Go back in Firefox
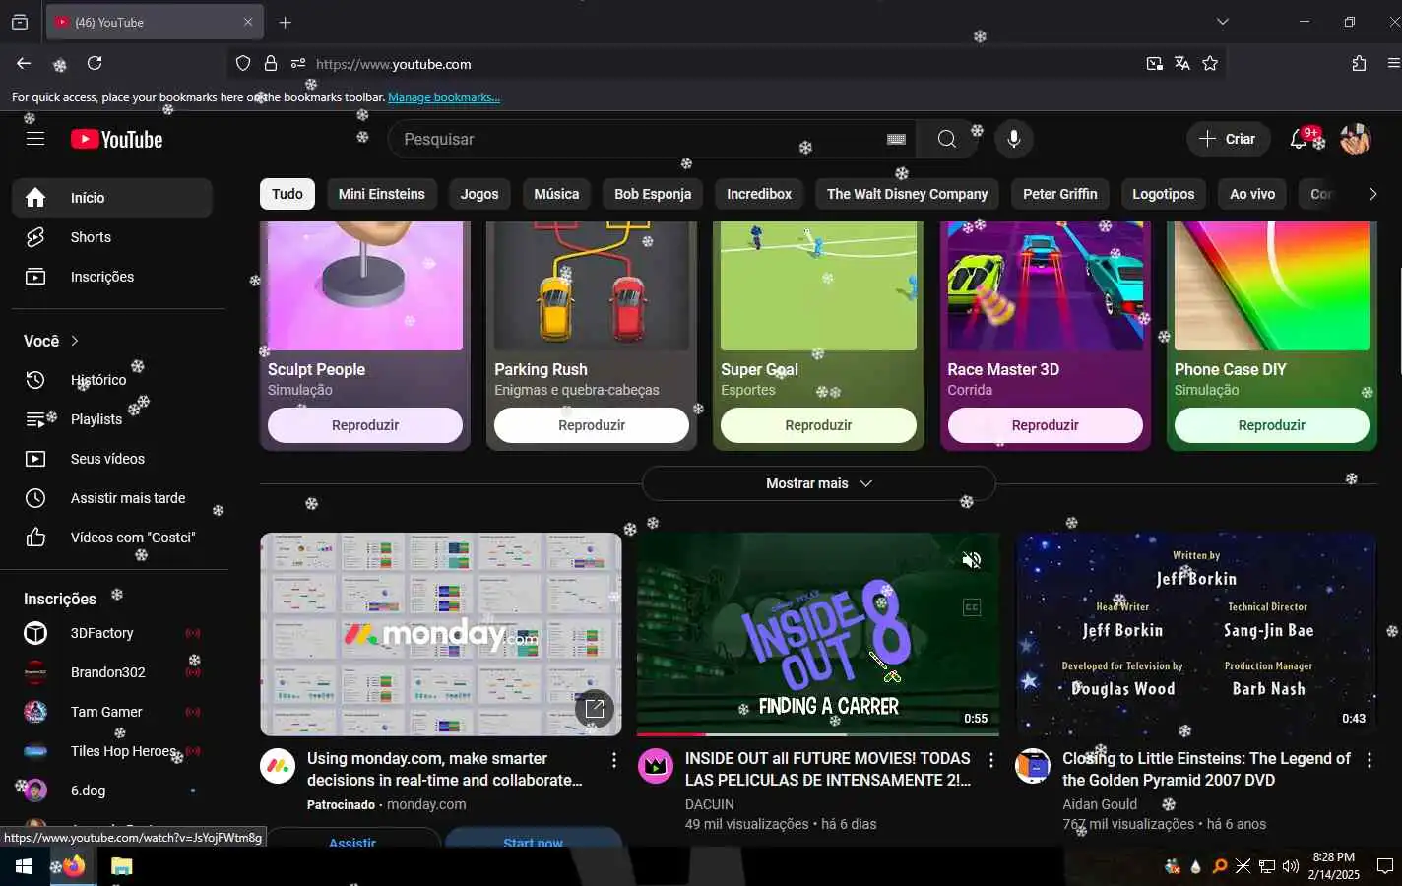Viewport: 1402px width, 886px height. tap(24, 63)
